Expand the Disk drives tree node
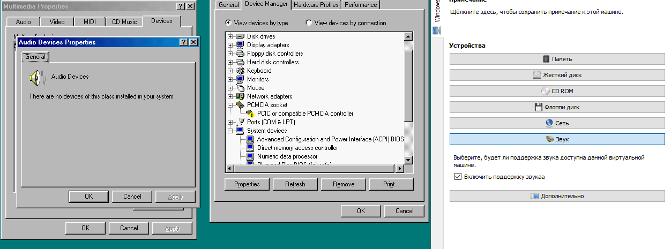This screenshot has width=671, height=249. [x=230, y=36]
